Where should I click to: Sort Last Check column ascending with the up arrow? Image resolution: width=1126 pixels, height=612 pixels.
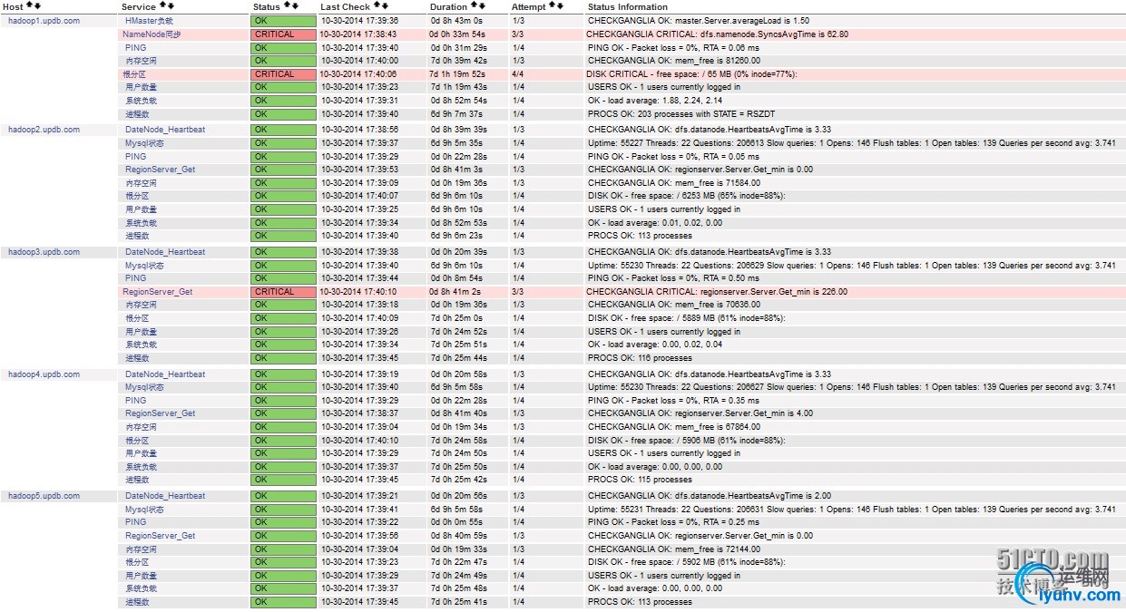[x=377, y=5]
